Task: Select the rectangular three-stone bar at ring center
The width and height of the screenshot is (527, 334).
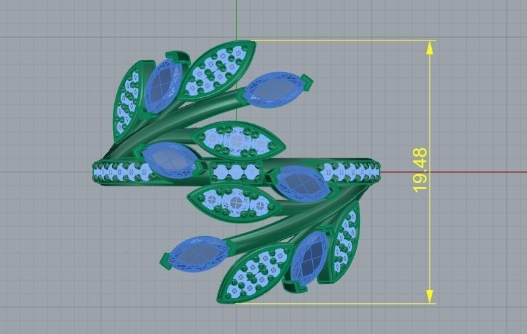Action: point(236,172)
